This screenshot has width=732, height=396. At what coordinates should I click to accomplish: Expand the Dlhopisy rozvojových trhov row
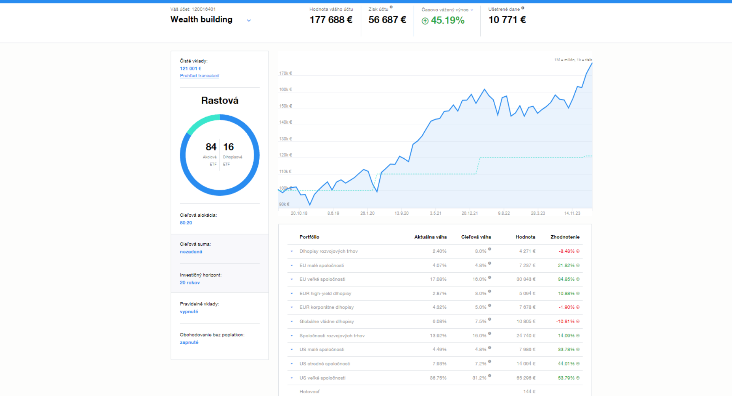(x=292, y=251)
